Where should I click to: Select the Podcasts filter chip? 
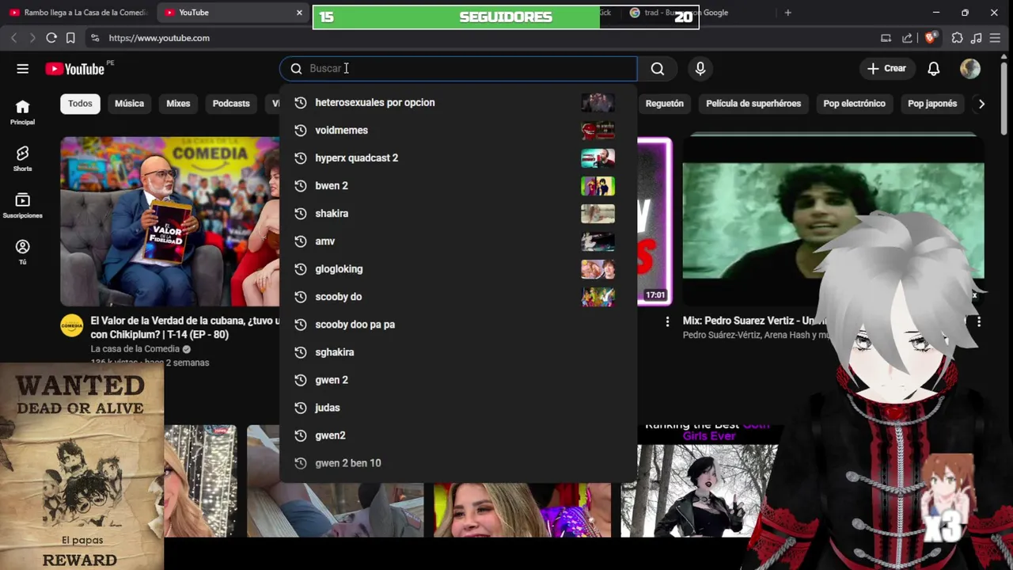pos(231,104)
